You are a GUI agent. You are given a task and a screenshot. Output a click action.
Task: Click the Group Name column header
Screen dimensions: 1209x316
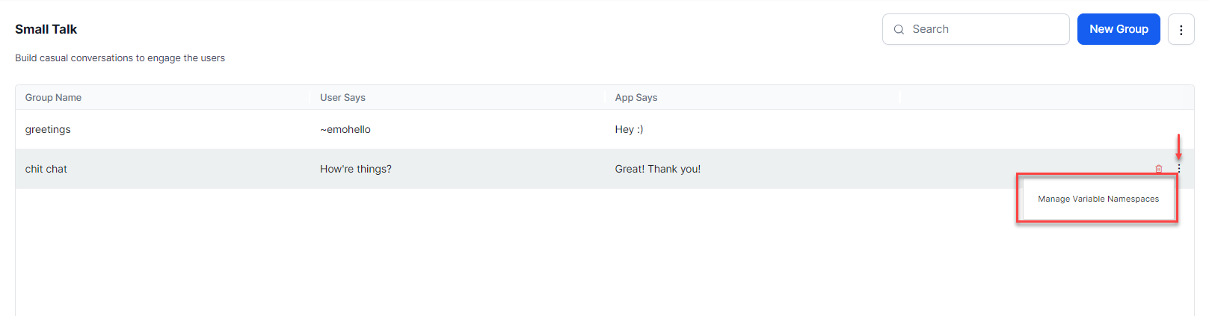[53, 98]
